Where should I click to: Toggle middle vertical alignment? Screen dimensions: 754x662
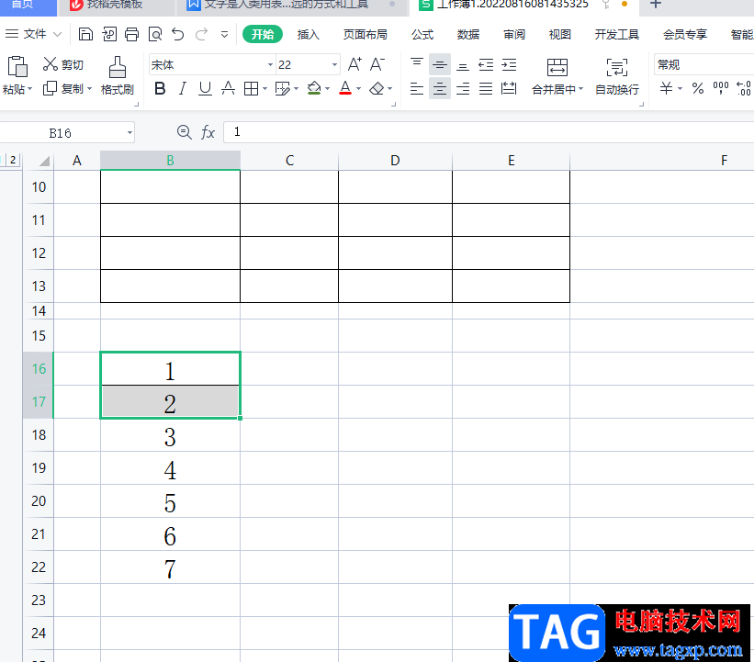point(440,64)
